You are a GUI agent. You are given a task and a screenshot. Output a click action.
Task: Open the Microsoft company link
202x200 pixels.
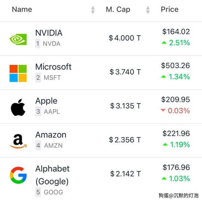pos(53,67)
